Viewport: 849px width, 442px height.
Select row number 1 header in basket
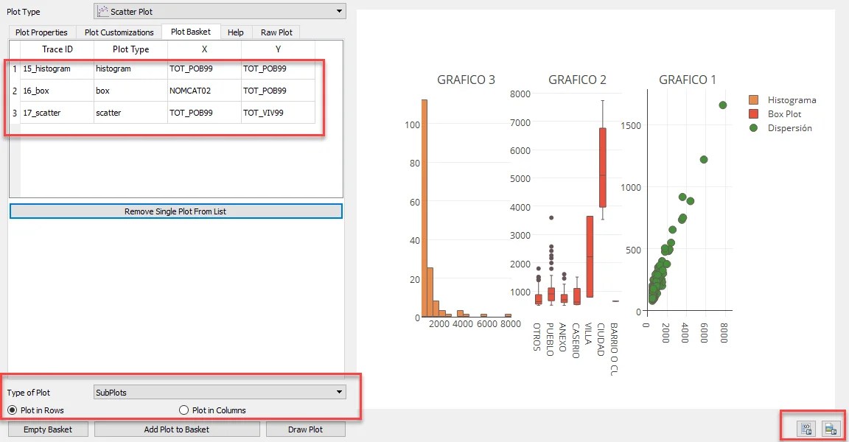pyautogui.click(x=15, y=69)
